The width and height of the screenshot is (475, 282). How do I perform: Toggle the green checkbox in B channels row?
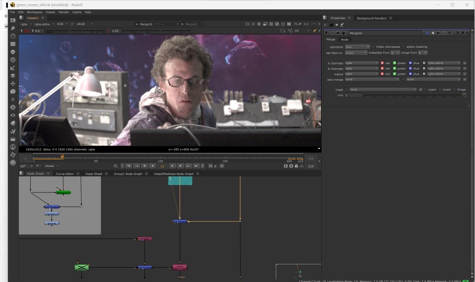[x=394, y=69]
